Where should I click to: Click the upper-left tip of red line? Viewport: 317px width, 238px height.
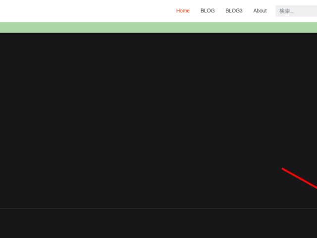click(283, 169)
